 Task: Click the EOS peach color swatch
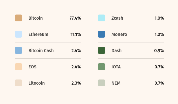pos(18,67)
